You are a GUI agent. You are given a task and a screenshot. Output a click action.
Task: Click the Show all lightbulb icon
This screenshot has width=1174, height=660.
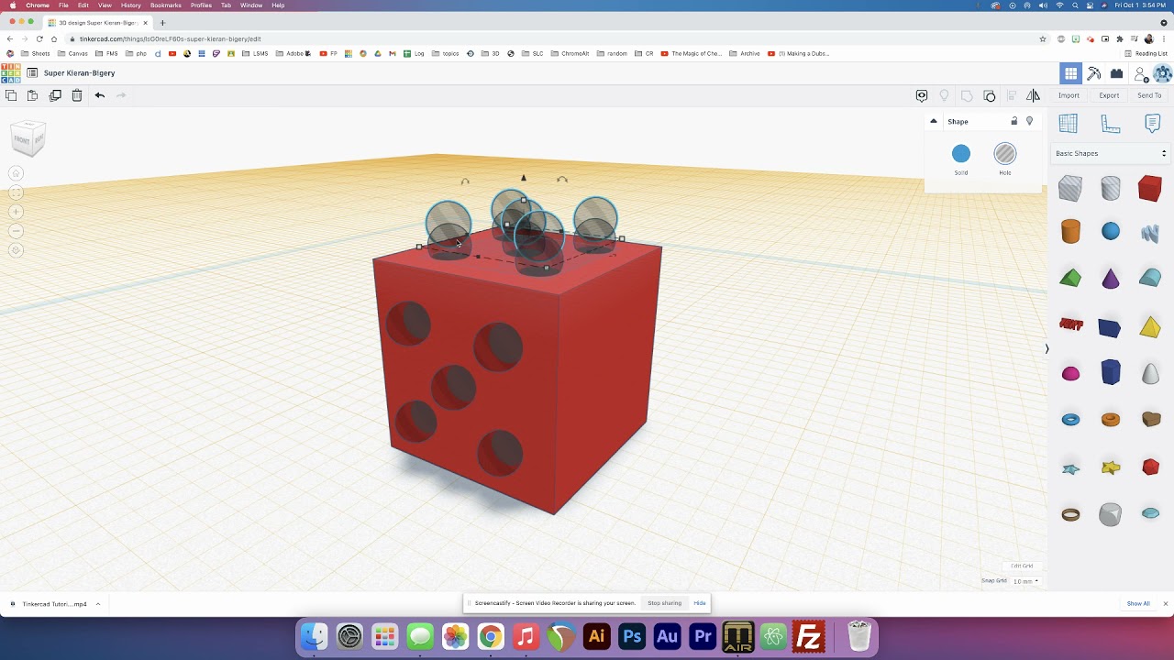[x=944, y=95]
